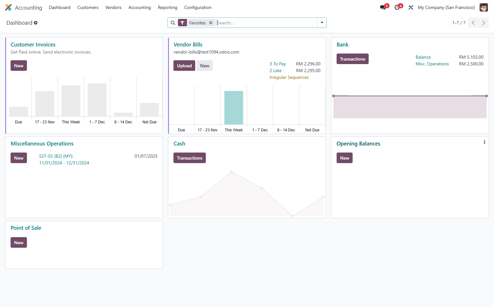Viewport: 494px width, 307px height.
Task: Open the Accounting menu item
Action: (x=139, y=7)
